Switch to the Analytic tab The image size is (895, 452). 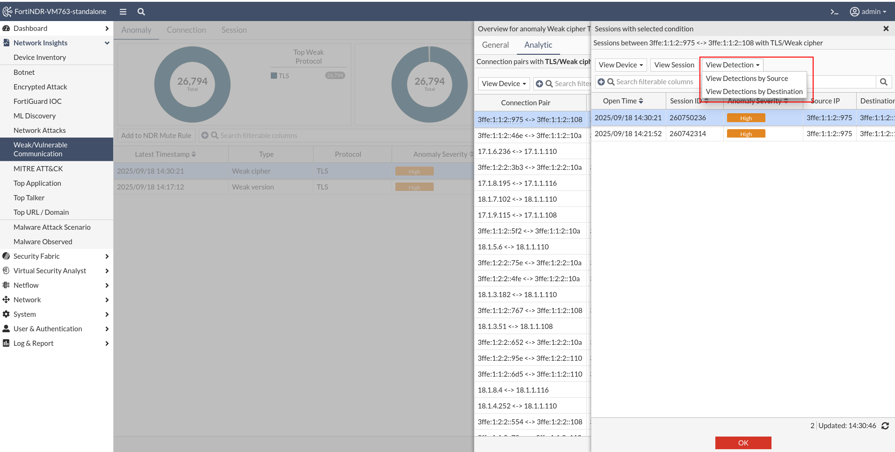(x=538, y=45)
